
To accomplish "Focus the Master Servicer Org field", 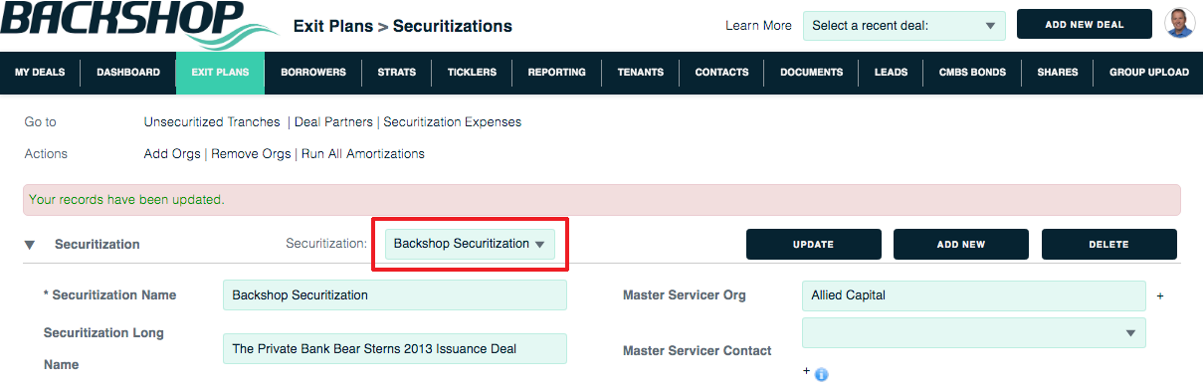I will click(974, 295).
